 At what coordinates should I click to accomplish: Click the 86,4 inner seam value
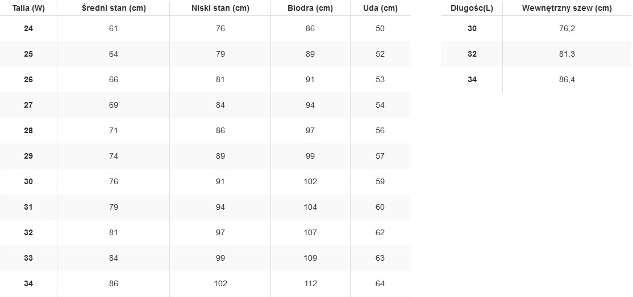pos(567,79)
